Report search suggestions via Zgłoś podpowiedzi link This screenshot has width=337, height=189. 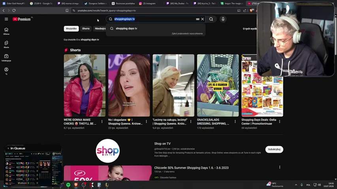point(187,33)
